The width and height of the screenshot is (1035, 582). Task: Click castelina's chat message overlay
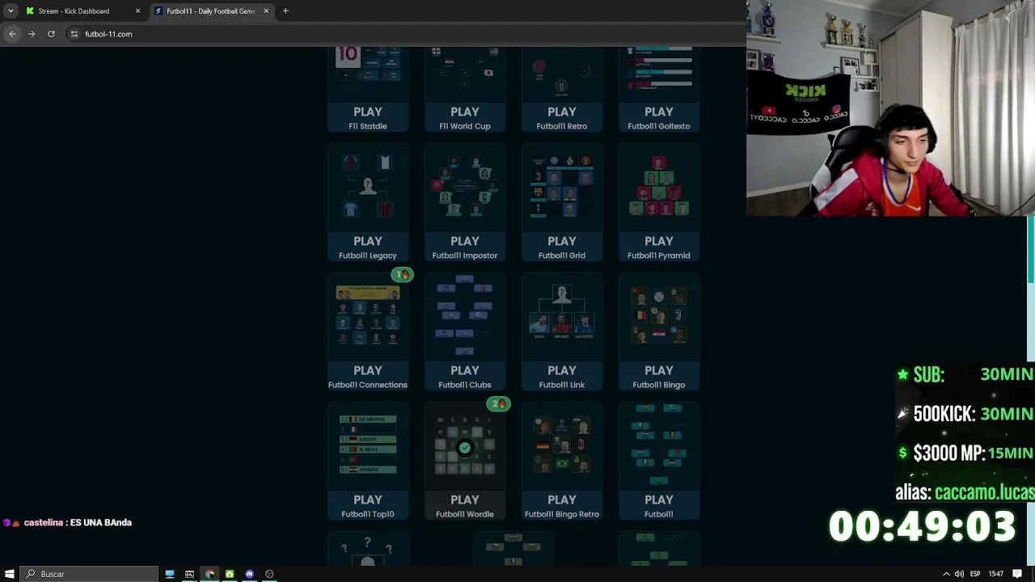68,523
